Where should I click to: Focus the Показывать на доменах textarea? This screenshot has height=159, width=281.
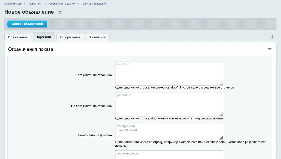click(169, 131)
